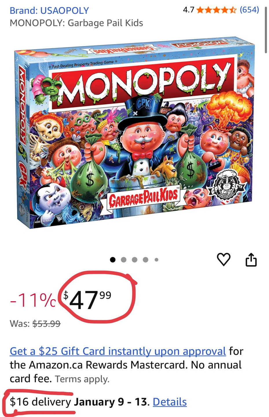Viewport: 269px width, 417px height.
Task: Tap the -11% discount label
Action: (x=33, y=300)
